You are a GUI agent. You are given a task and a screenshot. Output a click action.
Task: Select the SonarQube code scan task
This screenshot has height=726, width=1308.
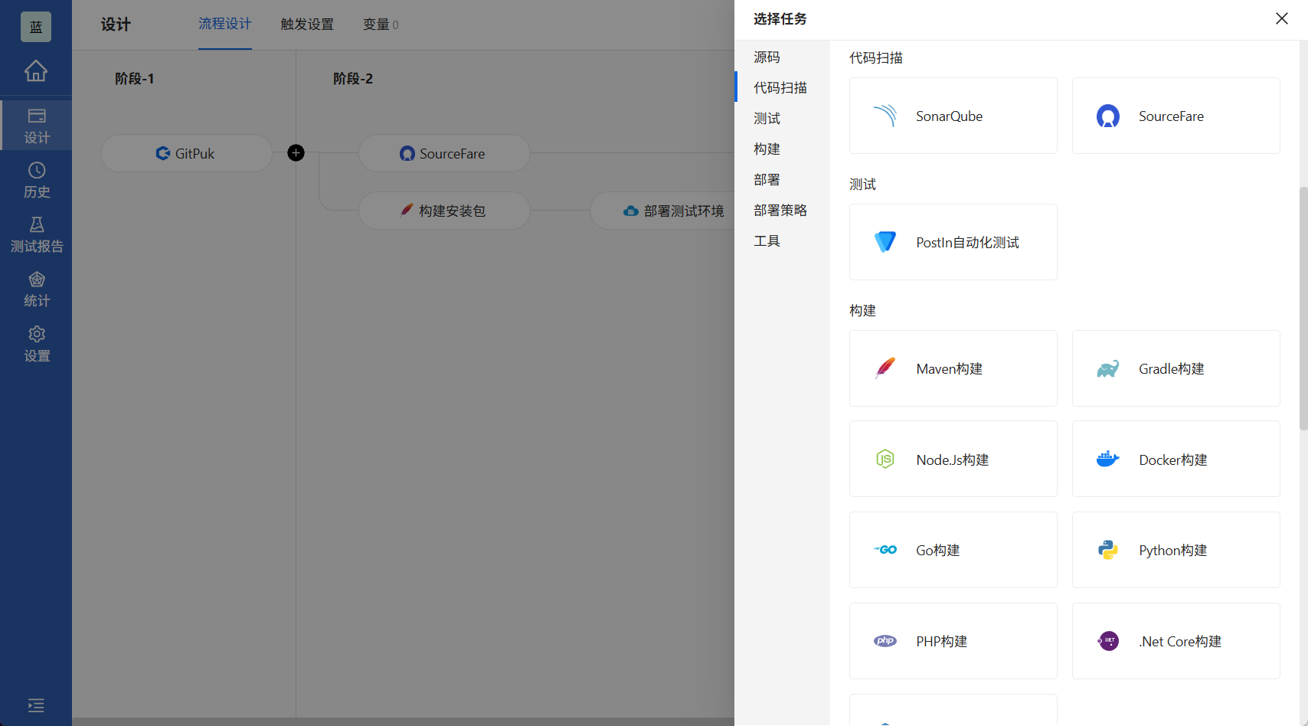(952, 116)
